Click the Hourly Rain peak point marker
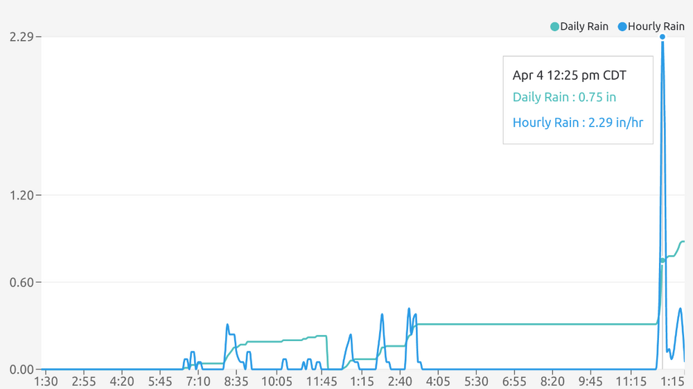This screenshot has height=389, width=693. [662, 37]
